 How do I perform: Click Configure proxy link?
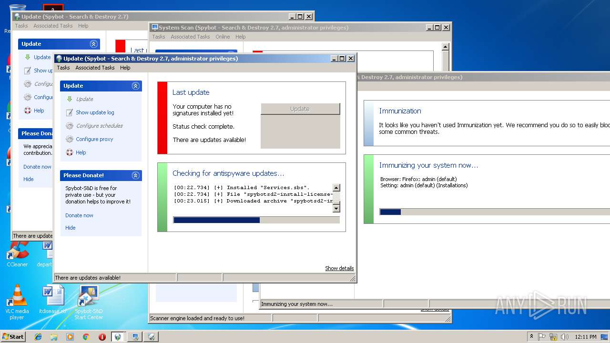94,139
